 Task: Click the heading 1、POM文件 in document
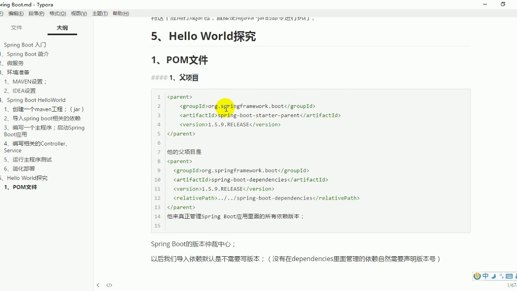(x=179, y=60)
